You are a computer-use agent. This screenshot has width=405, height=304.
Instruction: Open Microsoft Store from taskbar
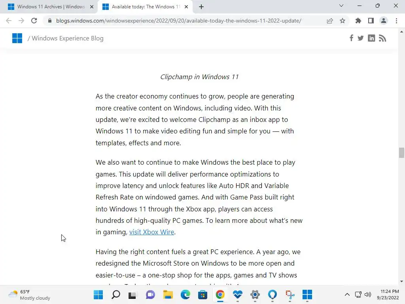click(x=202, y=294)
